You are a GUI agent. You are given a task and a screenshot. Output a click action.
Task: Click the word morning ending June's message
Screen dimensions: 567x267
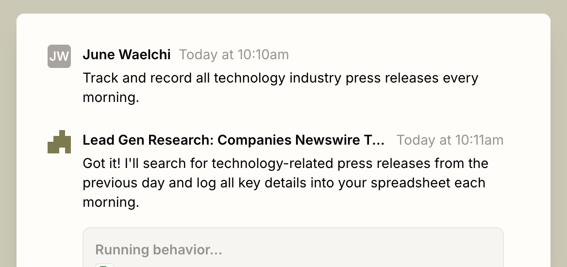tap(111, 97)
